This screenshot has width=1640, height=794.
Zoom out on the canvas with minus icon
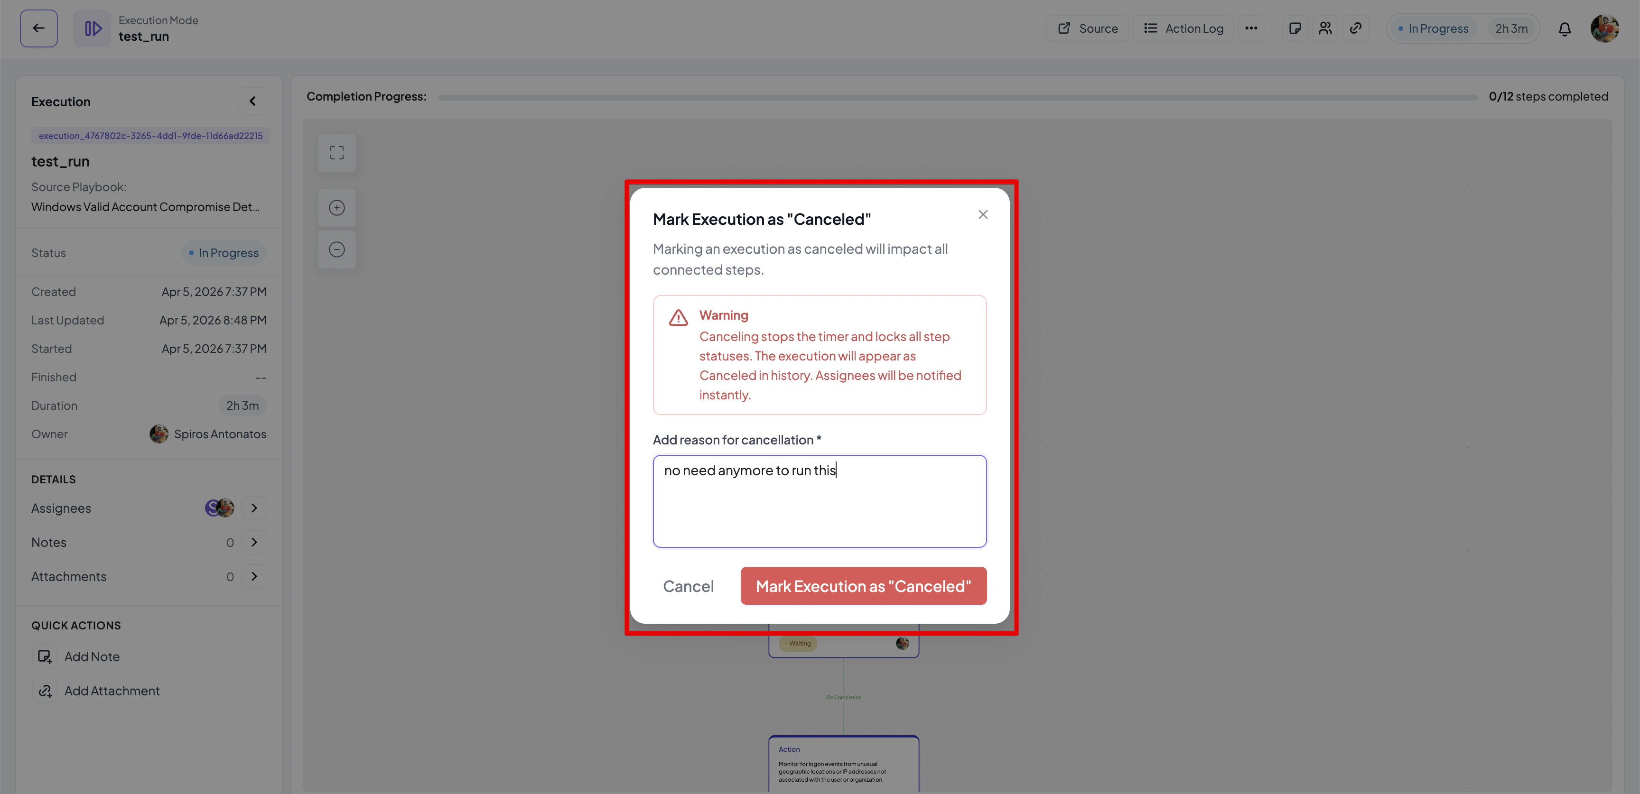pyautogui.click(x=337, y=249)
